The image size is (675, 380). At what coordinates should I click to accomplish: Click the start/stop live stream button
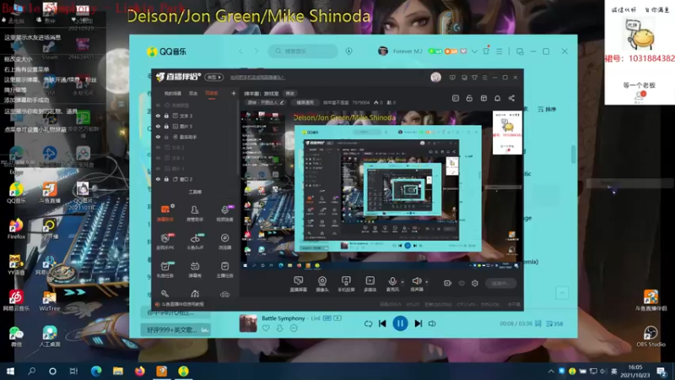500,283
